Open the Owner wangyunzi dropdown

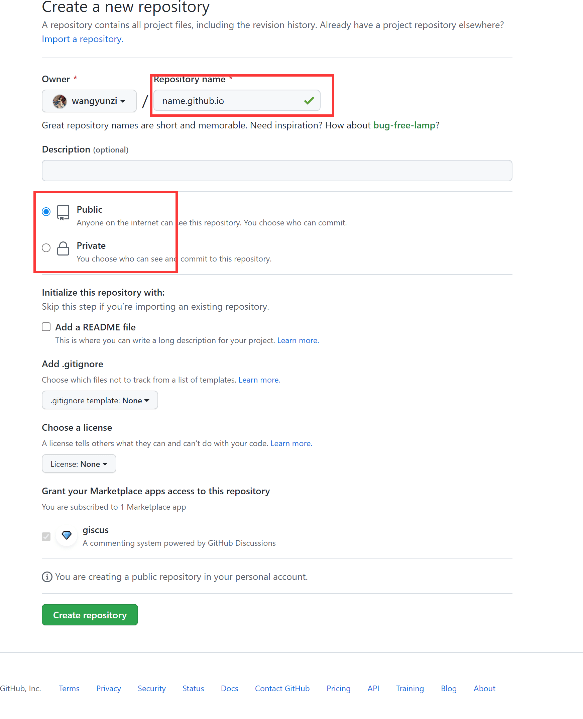pos(89,101)
